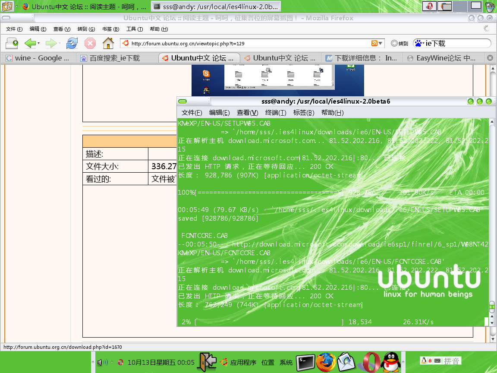Open a new tab with the toolbar icon
The image size is (497, 373).
tap(12, 43)
